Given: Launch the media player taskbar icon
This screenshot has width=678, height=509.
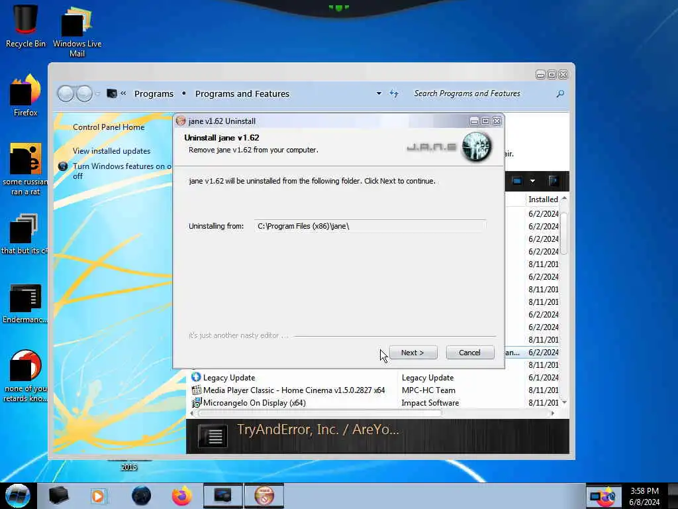Looking at the screenshot, I should [x=98, y=496].
